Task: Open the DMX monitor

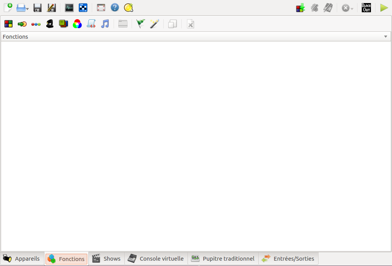Action: point(69,8)
